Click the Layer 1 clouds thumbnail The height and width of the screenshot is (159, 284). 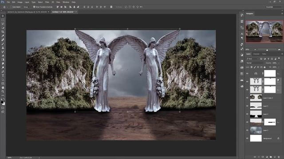pos(256,130)
